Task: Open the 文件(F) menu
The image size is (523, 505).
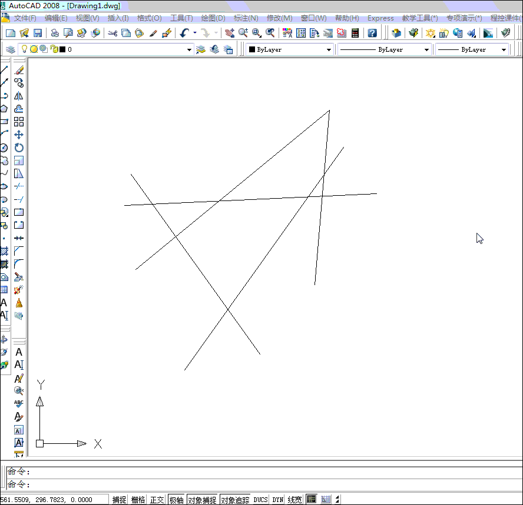Action: 25,18
